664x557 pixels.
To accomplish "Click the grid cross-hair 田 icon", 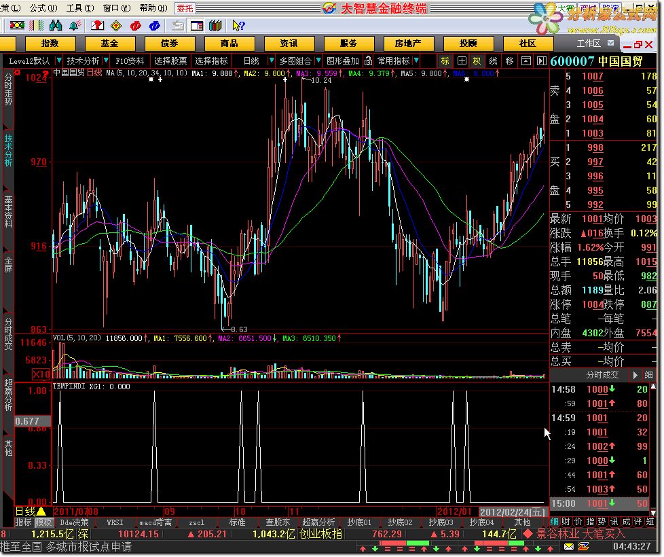I will pyautogui.click(x=462, y=61).
